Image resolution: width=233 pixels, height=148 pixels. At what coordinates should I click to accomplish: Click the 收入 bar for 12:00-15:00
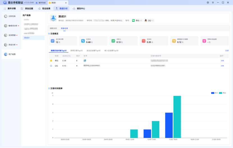[x=147, y=134]
